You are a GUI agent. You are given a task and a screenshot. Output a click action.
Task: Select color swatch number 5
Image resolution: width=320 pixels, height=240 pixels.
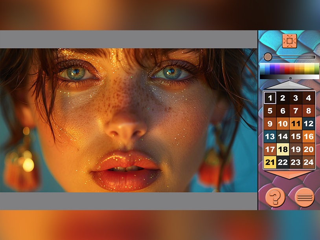[x=270, y=111]
